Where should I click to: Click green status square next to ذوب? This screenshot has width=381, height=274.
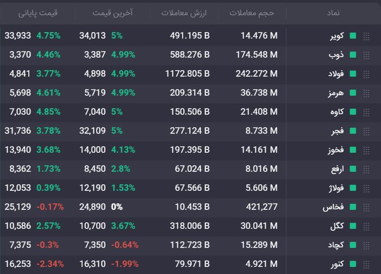353,55
